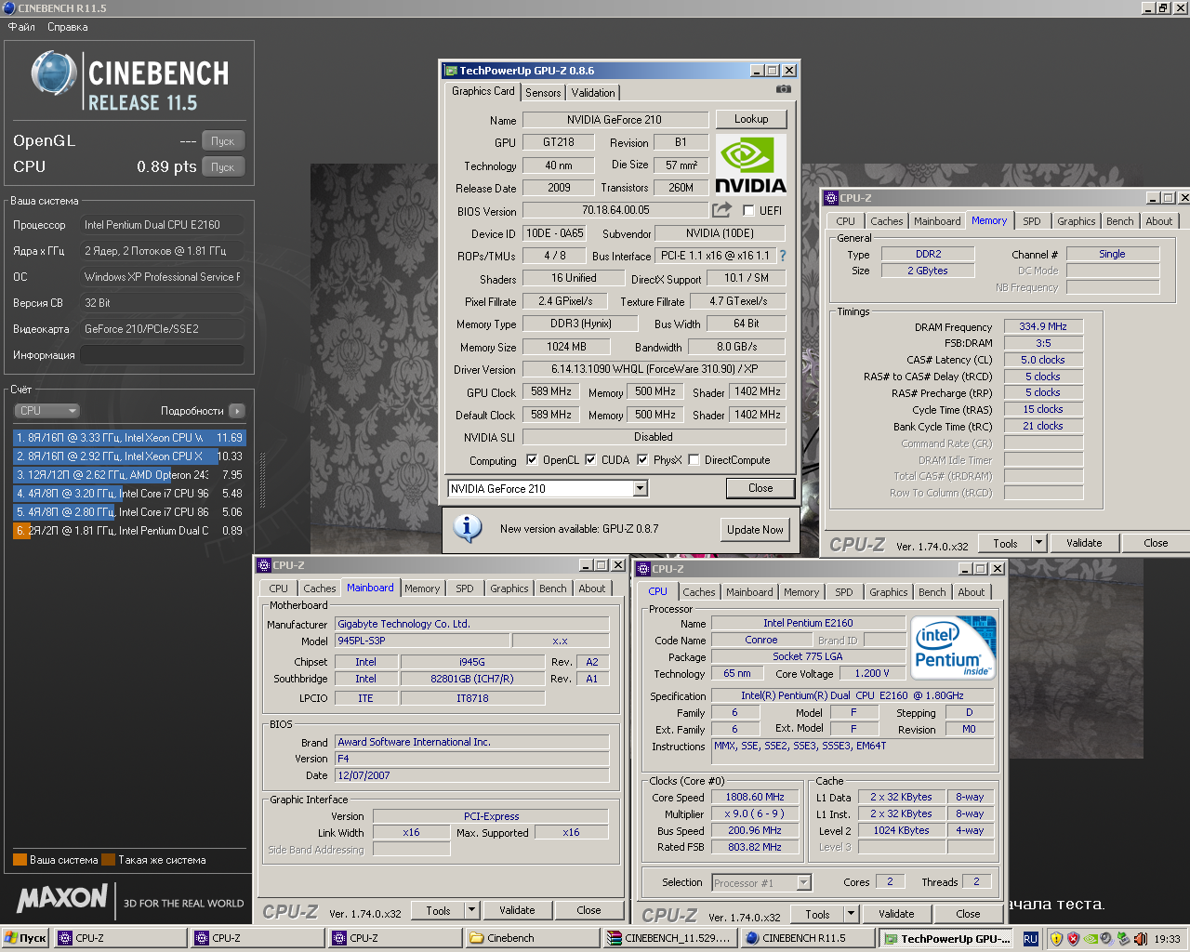Select ranking row 6 Intel Pentium Dual 0.89
This screenshot has height=952, width=1190.
click(x=129, y=530)
